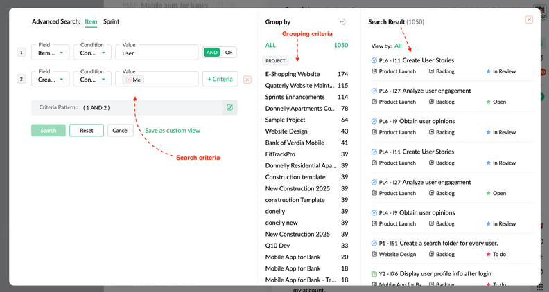
Task: Click the Reset button
Action: [87, 131]
